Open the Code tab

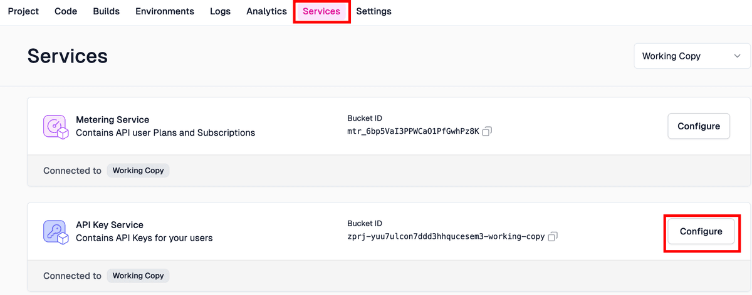[66, 11]
